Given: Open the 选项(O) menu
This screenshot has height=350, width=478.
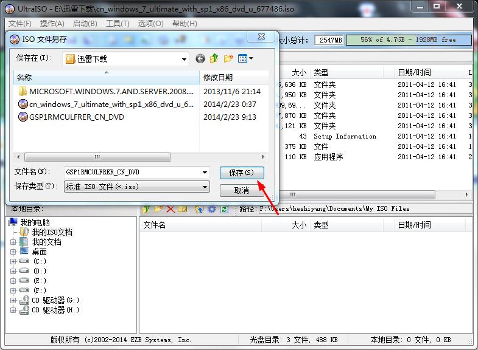Looking at the screenshot, I should 150,24.
